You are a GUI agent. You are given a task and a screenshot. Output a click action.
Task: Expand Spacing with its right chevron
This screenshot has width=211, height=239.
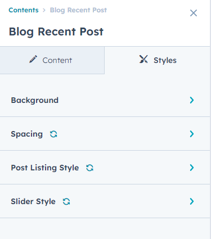[192, 134]
